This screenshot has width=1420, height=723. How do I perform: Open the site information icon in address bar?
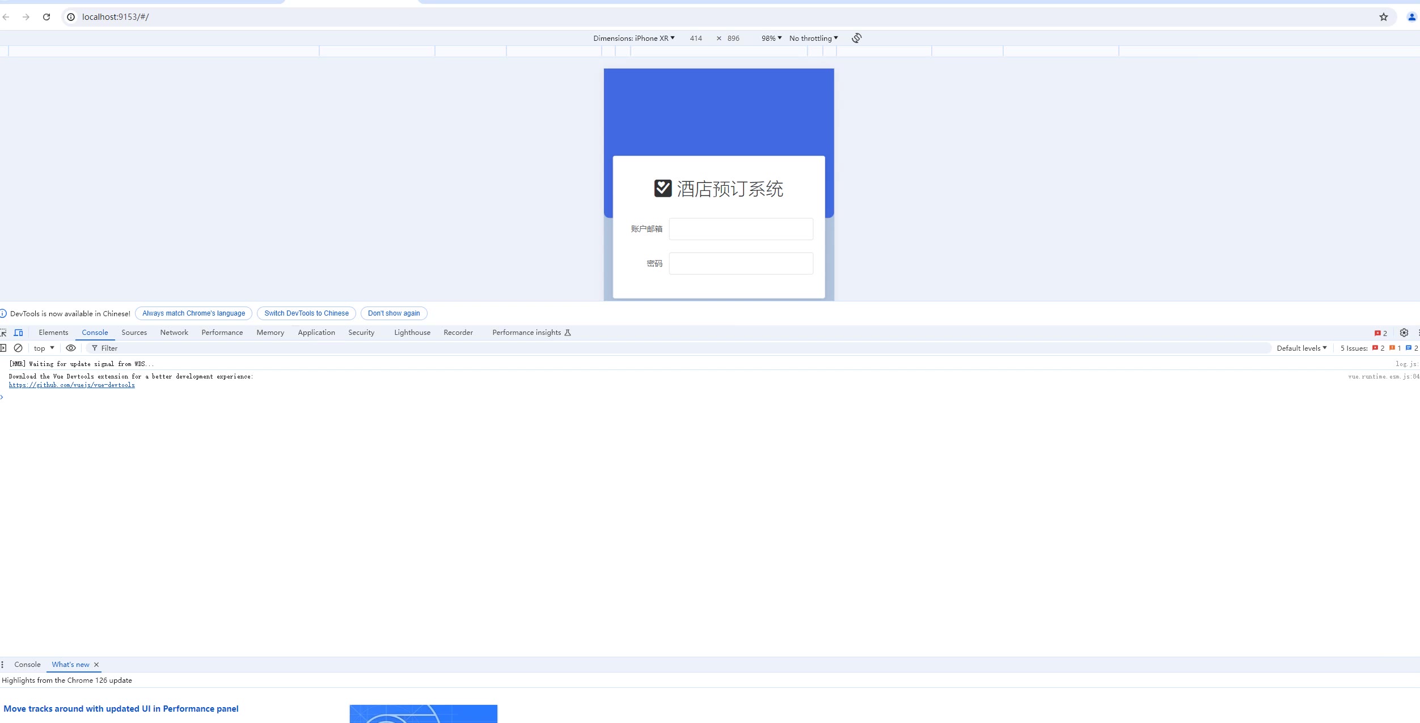(71, 17)
